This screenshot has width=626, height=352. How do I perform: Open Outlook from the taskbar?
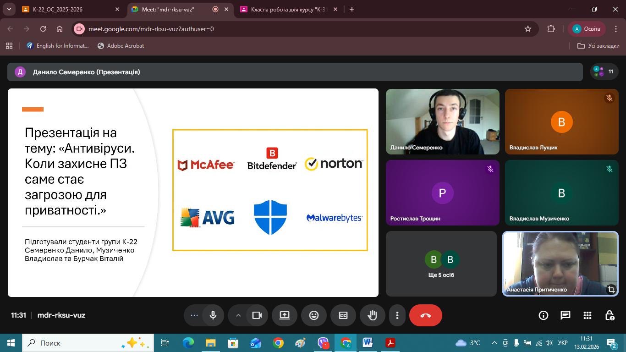(255, 343)
